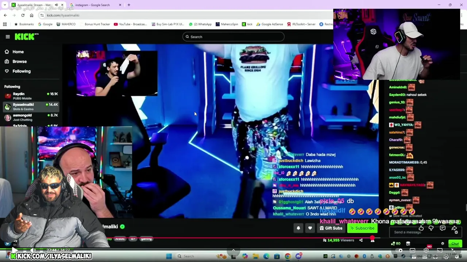Open Google AdSense bookmark

tap(270, 24)
